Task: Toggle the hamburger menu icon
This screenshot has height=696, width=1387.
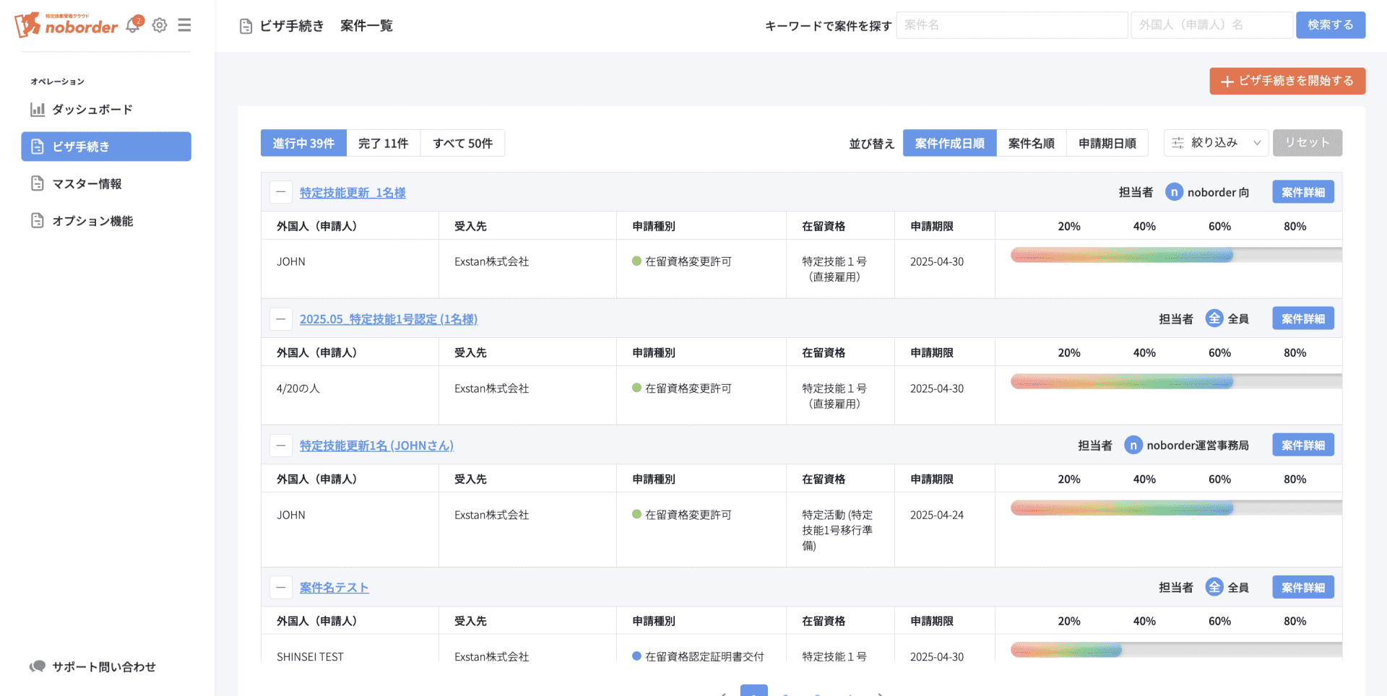Action: (184, 25)
